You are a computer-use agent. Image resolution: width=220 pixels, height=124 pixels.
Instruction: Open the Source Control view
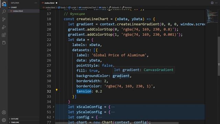4,19
